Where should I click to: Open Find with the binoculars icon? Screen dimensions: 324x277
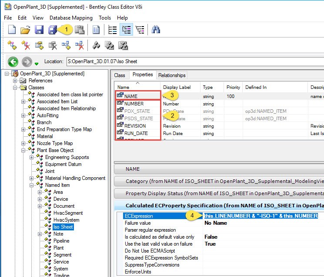(x=156, y=29)
